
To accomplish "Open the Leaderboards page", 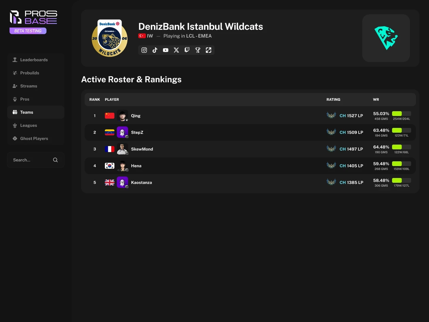I will click(x=36, y=60).
